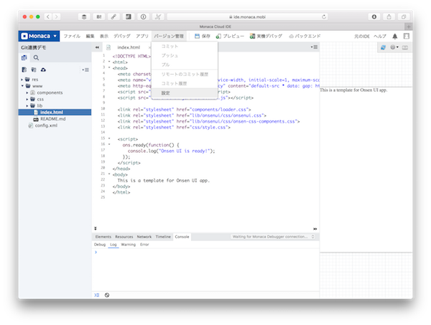Click the layout panel icon in the header

tap(407, 36)
